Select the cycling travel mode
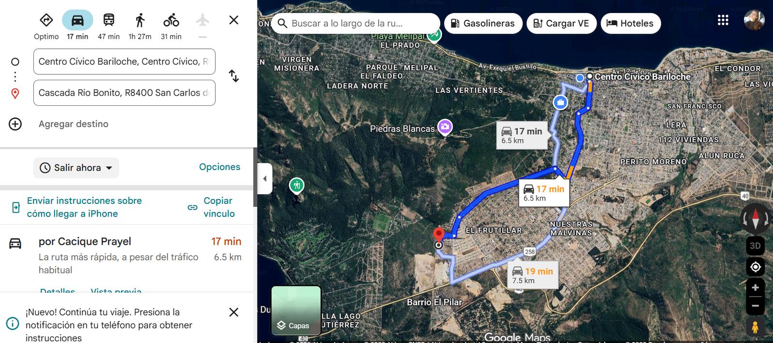 171,20
